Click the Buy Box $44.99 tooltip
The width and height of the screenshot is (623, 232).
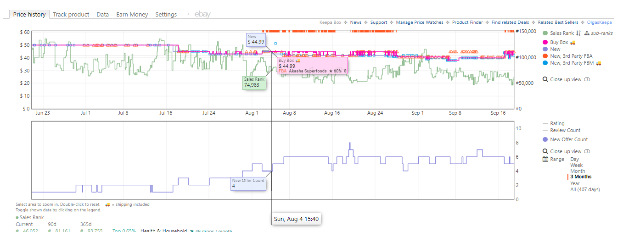(x=312, y=65)
